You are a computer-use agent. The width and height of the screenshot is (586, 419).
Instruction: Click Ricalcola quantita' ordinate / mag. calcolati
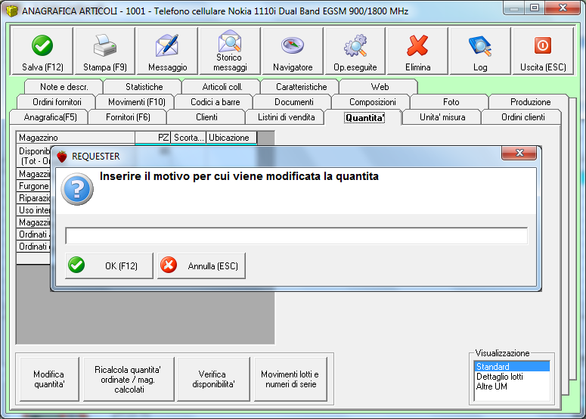click(x=129, y=379)
